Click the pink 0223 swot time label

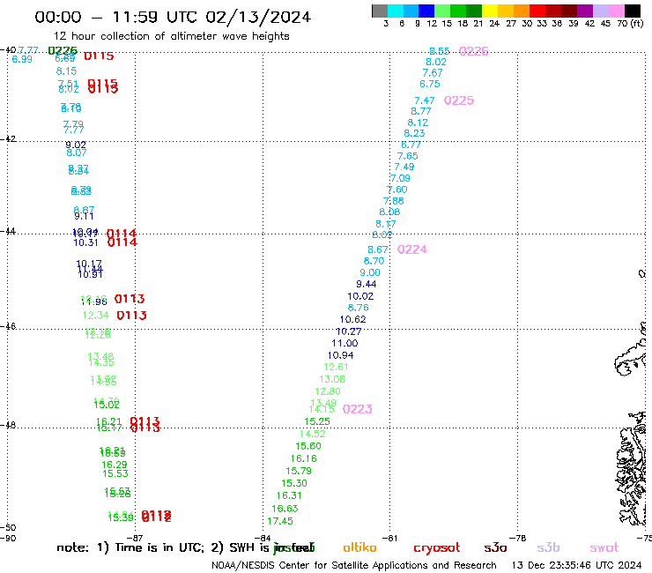pyautogui.click(x=357, y=409)
